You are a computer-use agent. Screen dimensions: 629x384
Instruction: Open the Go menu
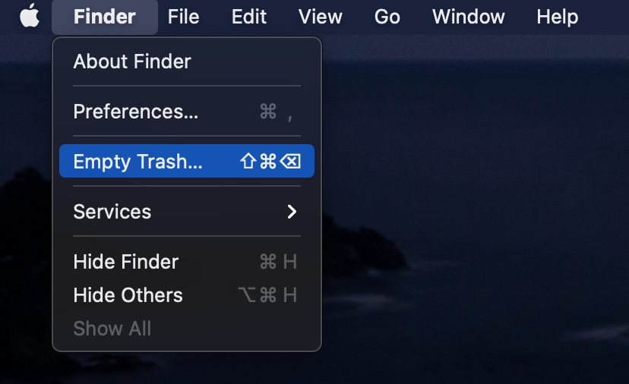[387, 17]
